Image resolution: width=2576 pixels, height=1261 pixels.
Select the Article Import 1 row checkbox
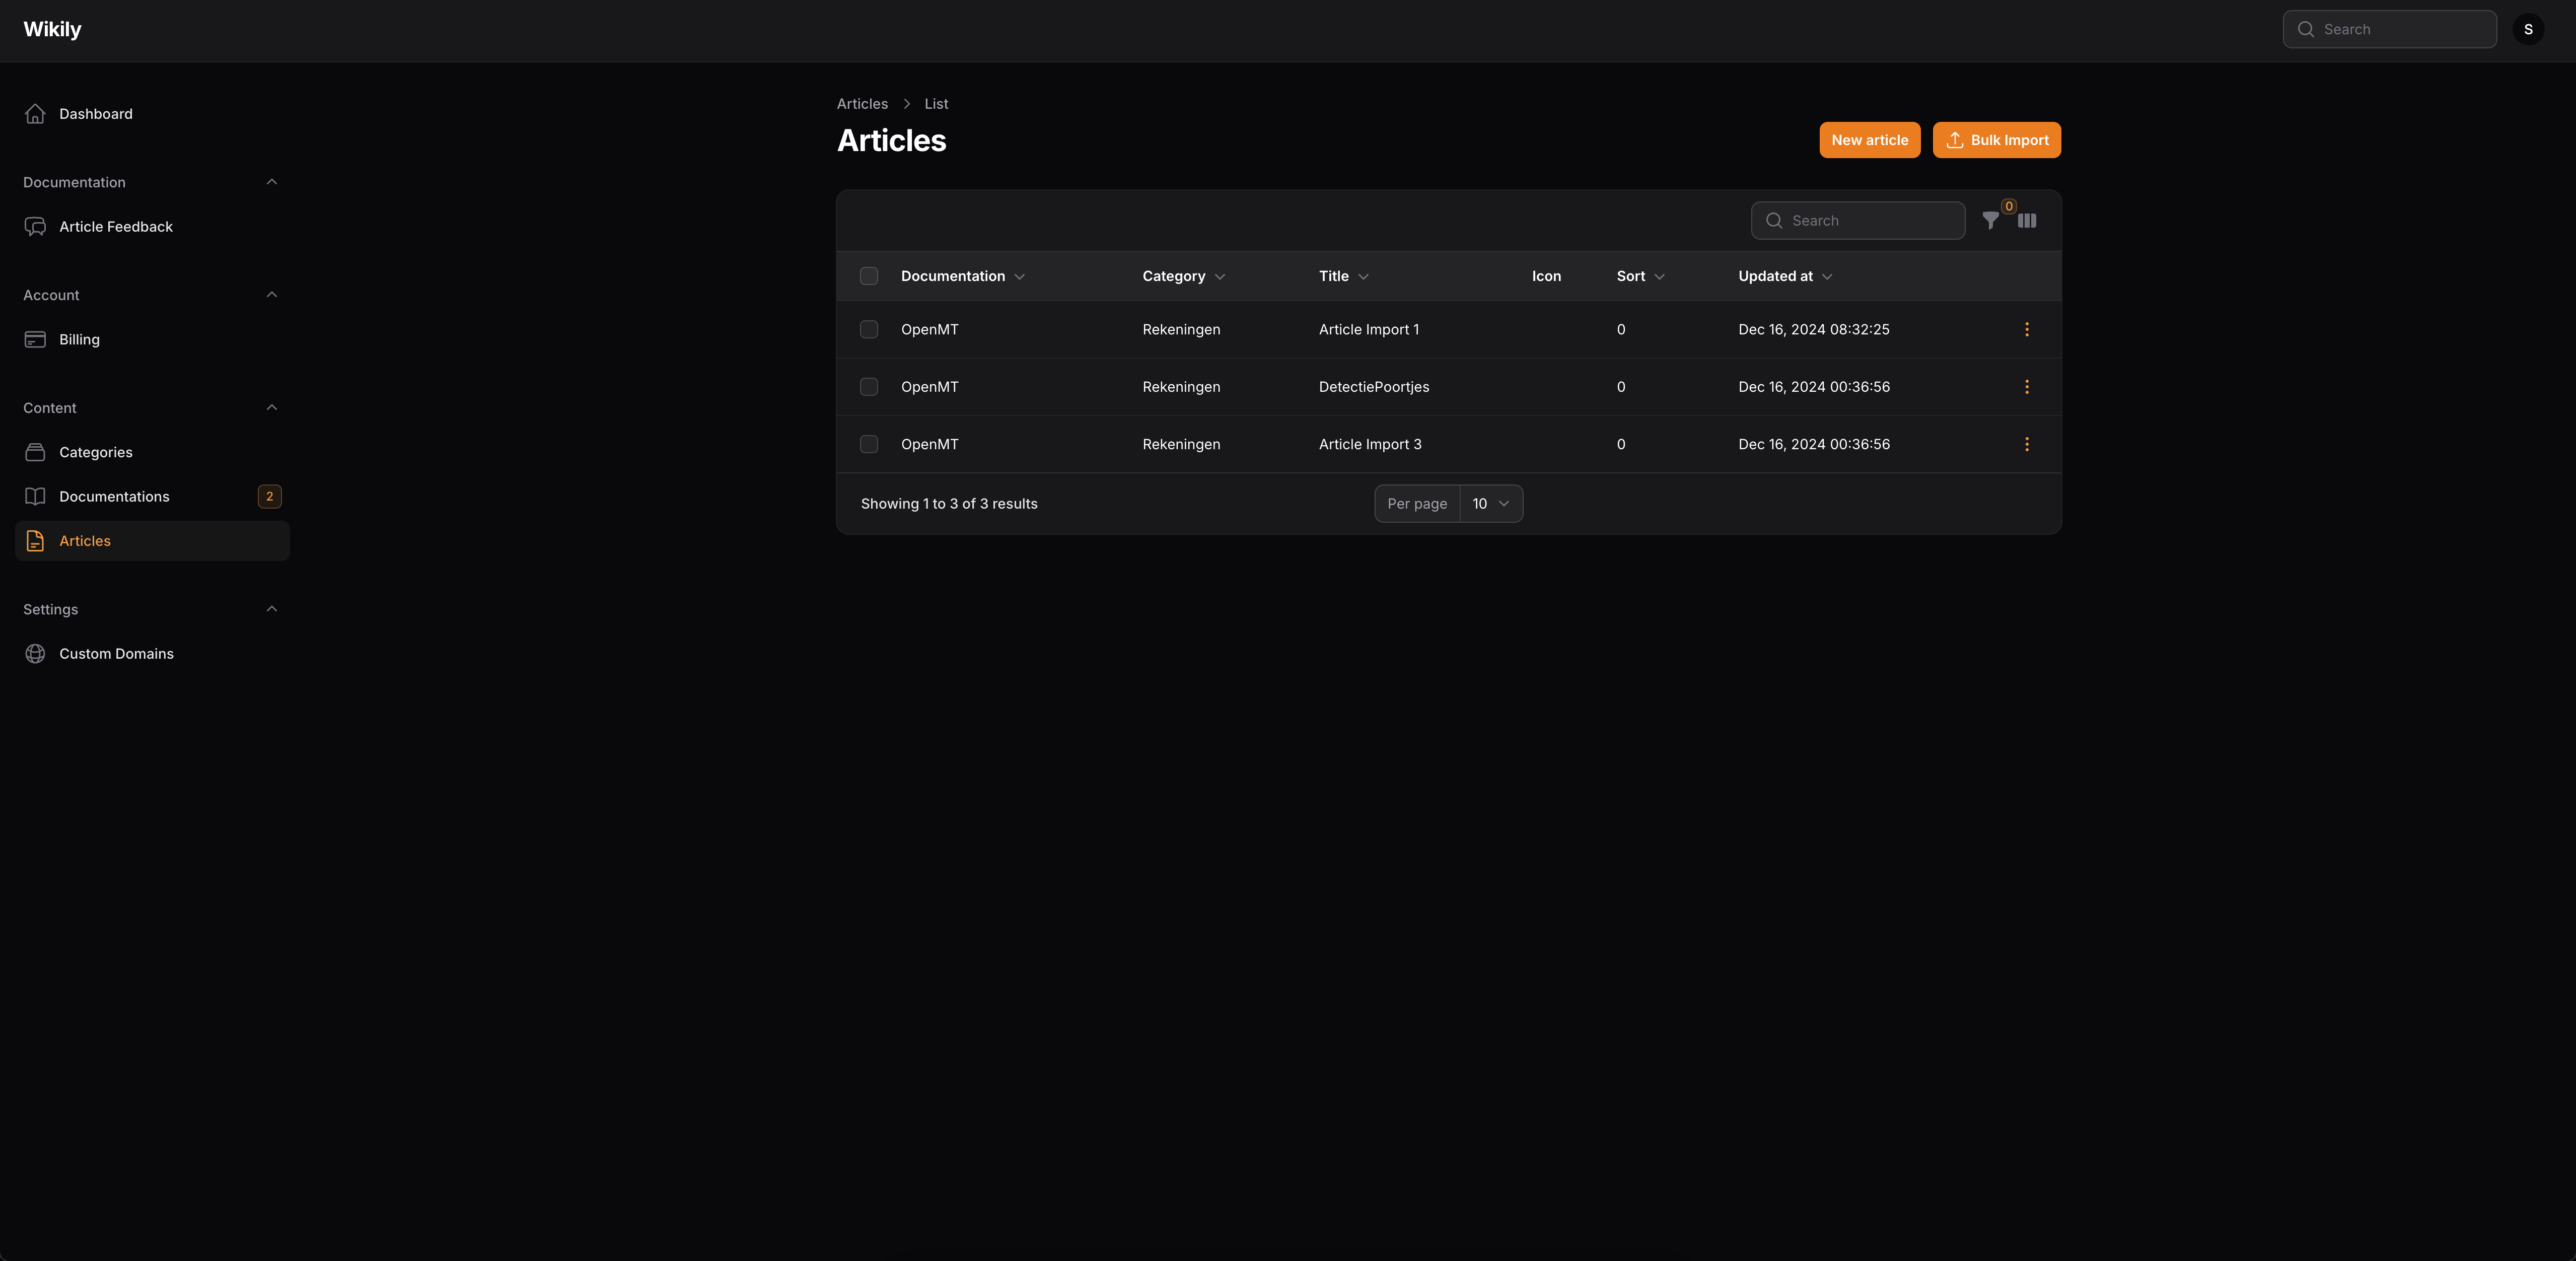(869, 330)
